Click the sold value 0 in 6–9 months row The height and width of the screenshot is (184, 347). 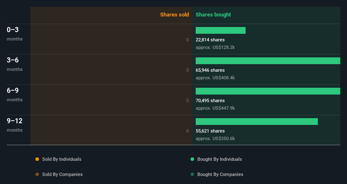tap(188, 100)
